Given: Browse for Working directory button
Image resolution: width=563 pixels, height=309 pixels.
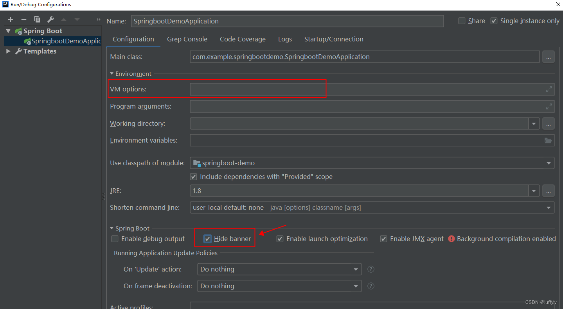Looking at the screenshot, I should click(x=548, y=123).
